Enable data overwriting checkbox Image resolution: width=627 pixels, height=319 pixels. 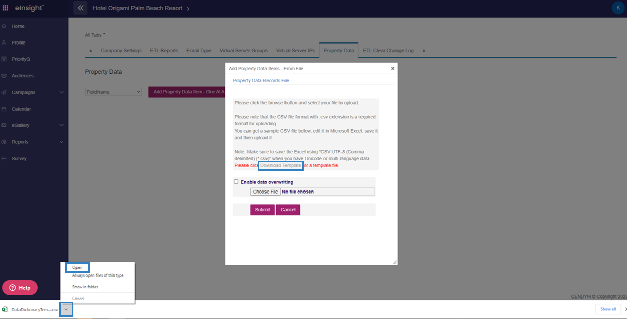pos(236,182)
